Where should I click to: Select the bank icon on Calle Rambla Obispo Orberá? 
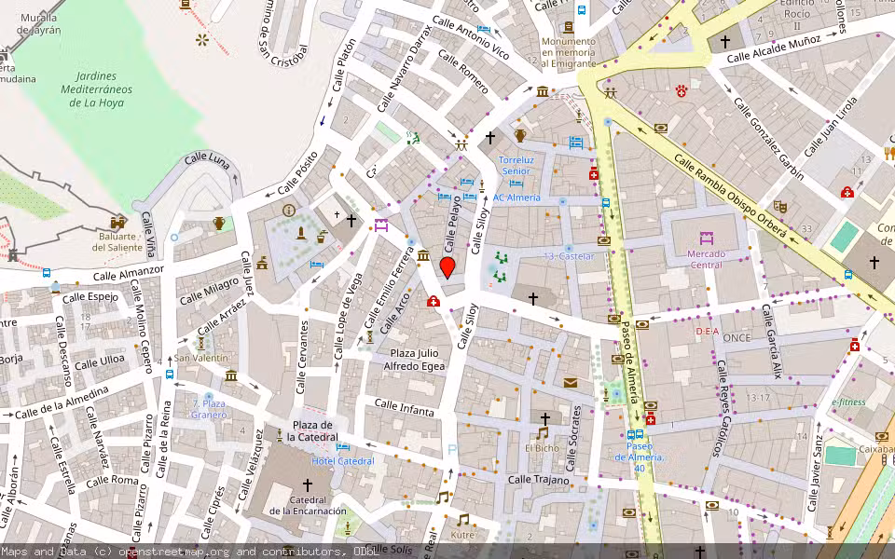pos(660,129)
